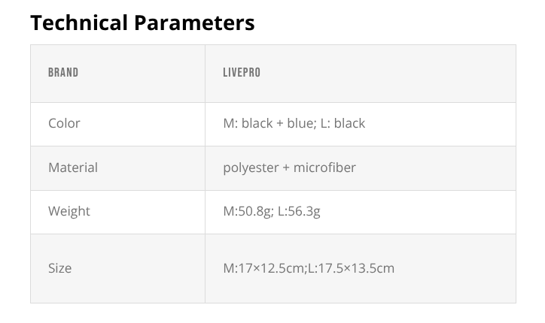
Task: Click the plus sign before "microfiber"
Action: 286,168
